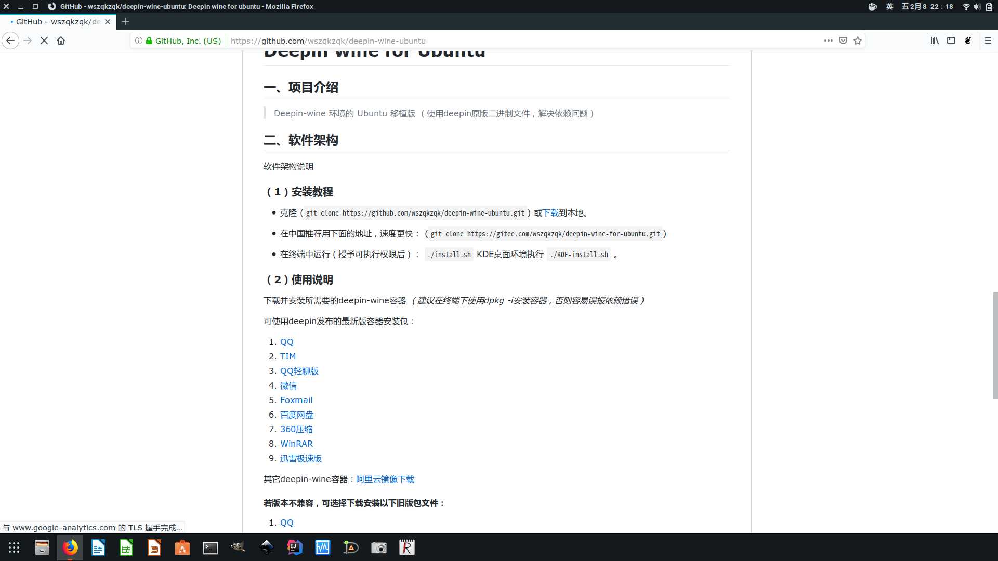This screenshot has height=561, width=998.
Task: Open the 微信 link
Action: click(288, 385)
